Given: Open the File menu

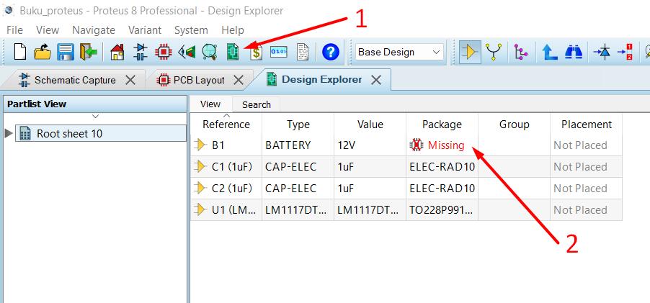Looking at the screenshot, I should click(x=14, y=30).
